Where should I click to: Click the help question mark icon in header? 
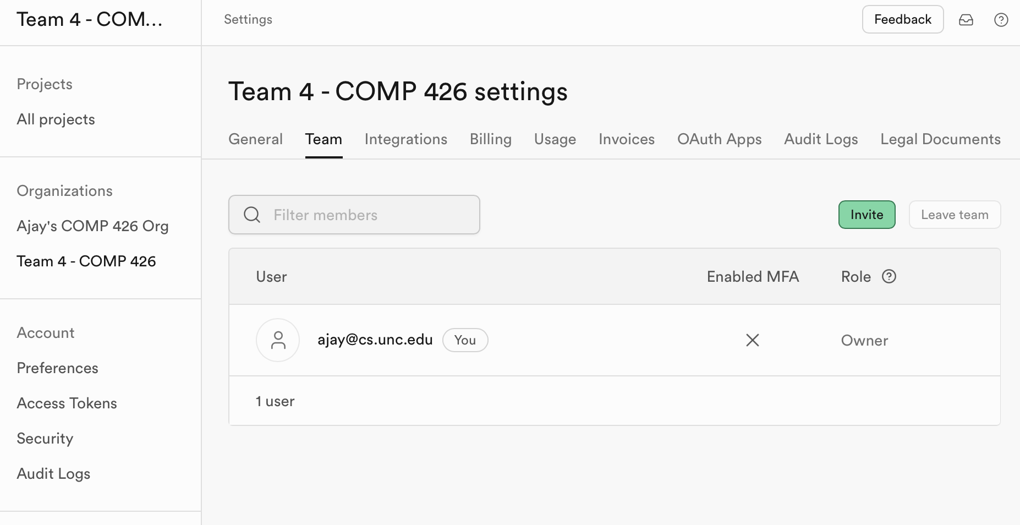[1001, 20]
